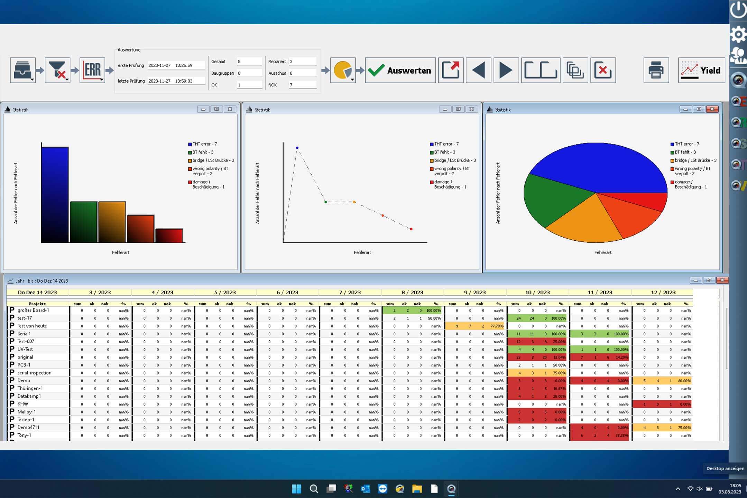Screen dimensions: 747x498
Task: Select the 10 / 2023 month column header
Action: (537, 292)
